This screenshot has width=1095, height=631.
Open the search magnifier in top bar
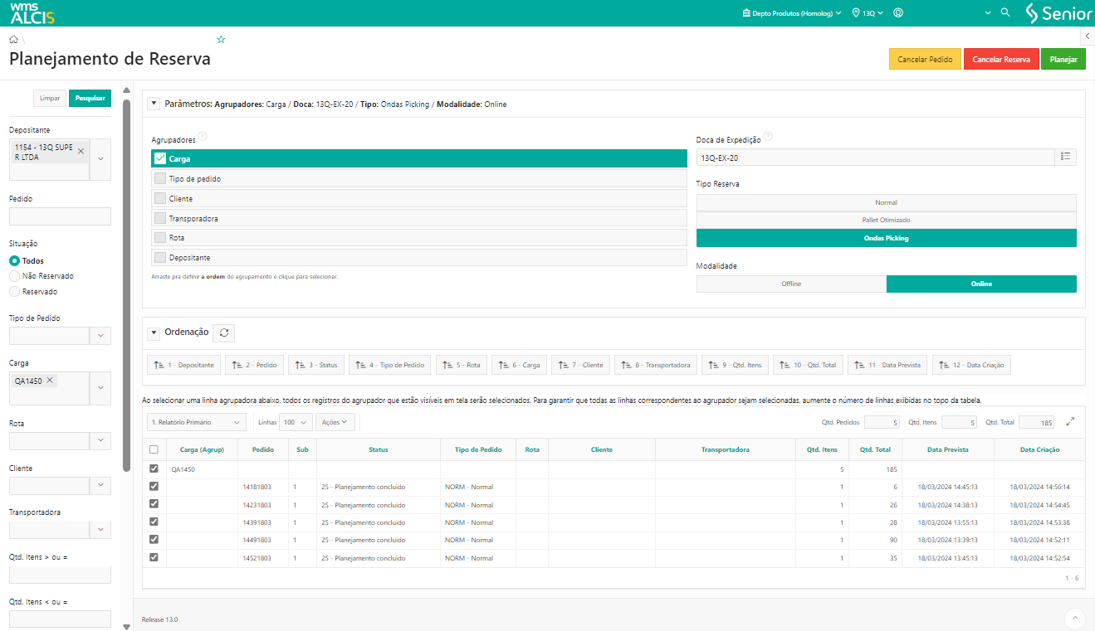click(1005, 13)
